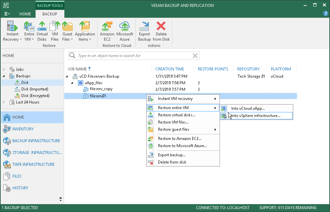Switch to the HOME ribbon tab
The image size is (330, 212).
click(25, 14)
